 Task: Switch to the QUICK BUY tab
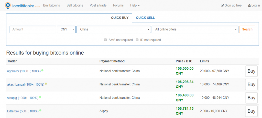120,18
